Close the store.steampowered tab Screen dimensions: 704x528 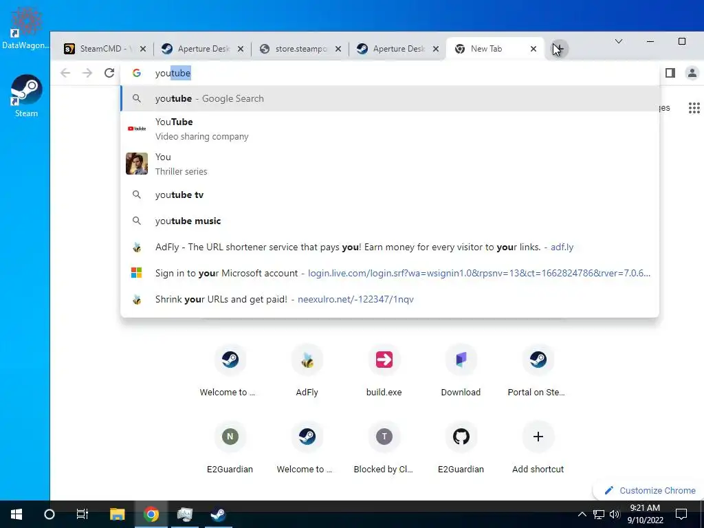(x=338, y=49)
